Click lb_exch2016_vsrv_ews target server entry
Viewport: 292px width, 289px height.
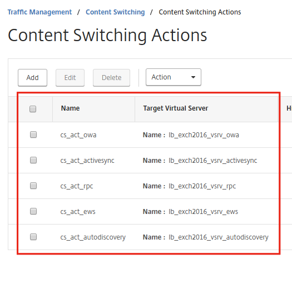pos(204,212)
